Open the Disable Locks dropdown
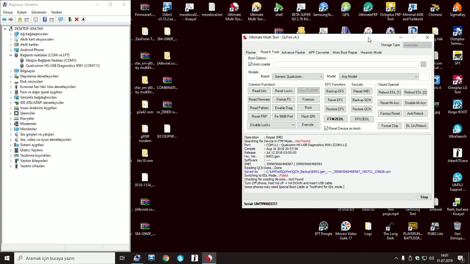Viewport: 470px width, 264px height. point(272,125)
